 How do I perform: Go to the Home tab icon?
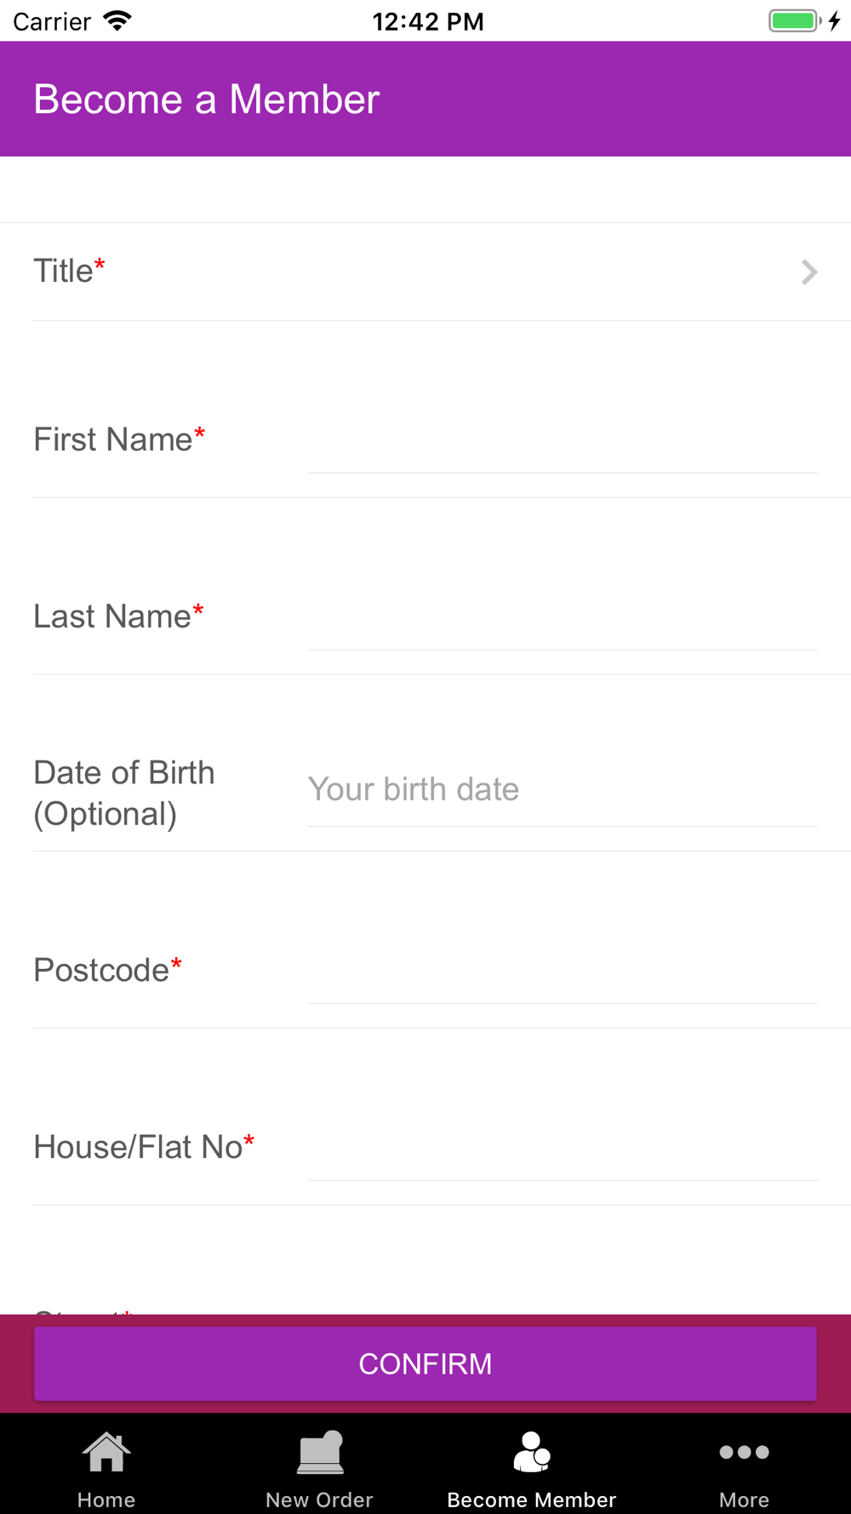[x=106, y=1453]
